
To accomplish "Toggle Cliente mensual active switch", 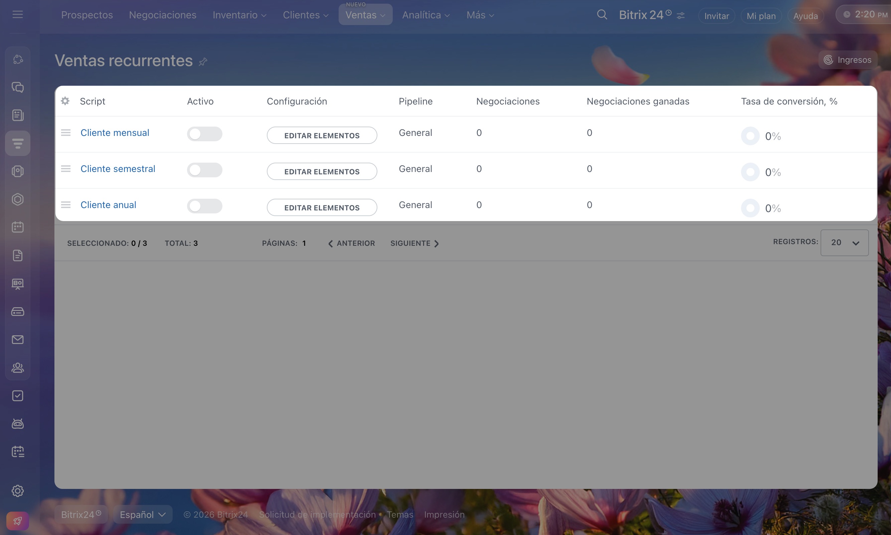I will point(204,134).
